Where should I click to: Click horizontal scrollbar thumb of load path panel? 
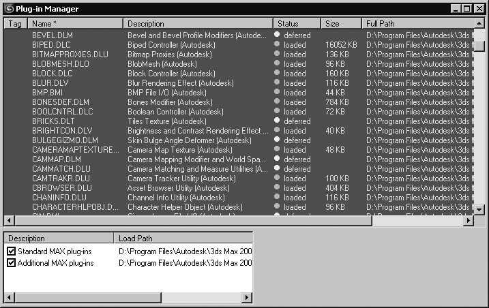click(x=87, y=297)
